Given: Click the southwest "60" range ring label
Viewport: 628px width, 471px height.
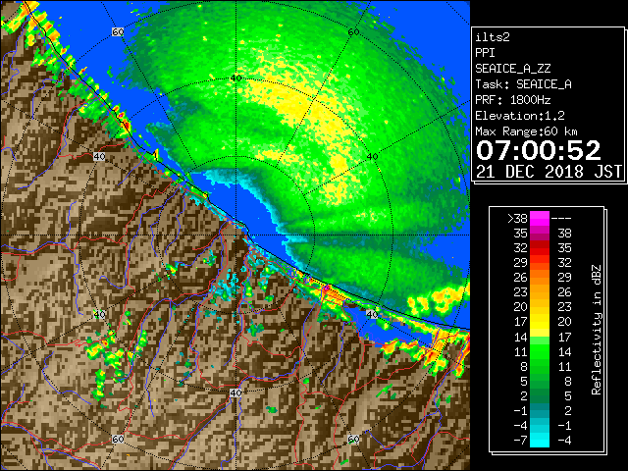Looking at the screenshot, I should [x=118, y=439].
